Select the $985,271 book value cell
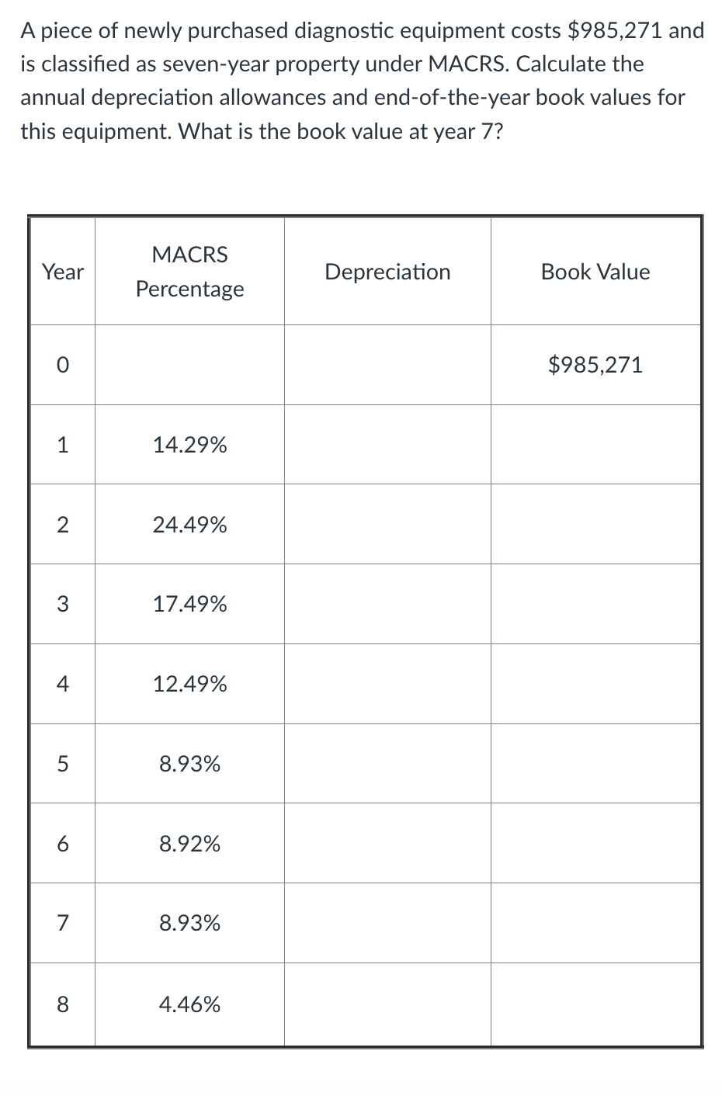Image resolution: width=722 pixels, height=1096 pixels. 595,365
